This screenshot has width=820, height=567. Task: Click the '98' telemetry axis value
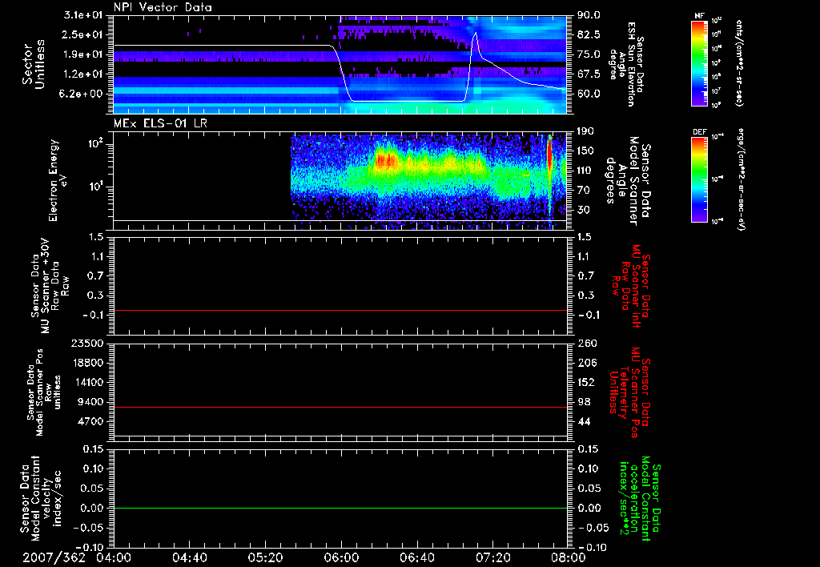[584, 402]
